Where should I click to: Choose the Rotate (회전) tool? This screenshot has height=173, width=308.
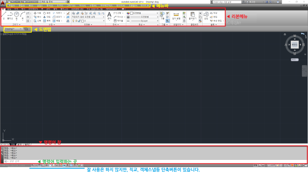pos(47,13)
